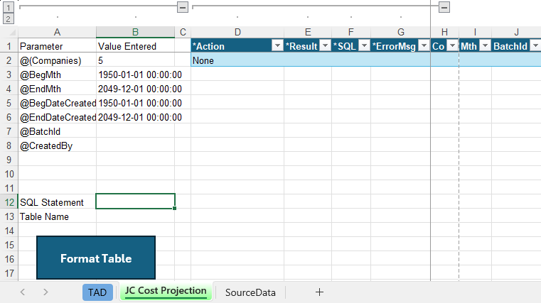Add a new sheet with plus icon
Viewport: 541px width, 303px height.
pyautogui.click(x=319, y=292)
